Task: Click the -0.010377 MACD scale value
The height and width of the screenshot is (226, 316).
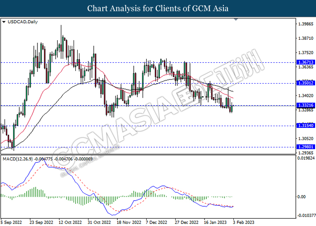Action: (x=306, y=216)
